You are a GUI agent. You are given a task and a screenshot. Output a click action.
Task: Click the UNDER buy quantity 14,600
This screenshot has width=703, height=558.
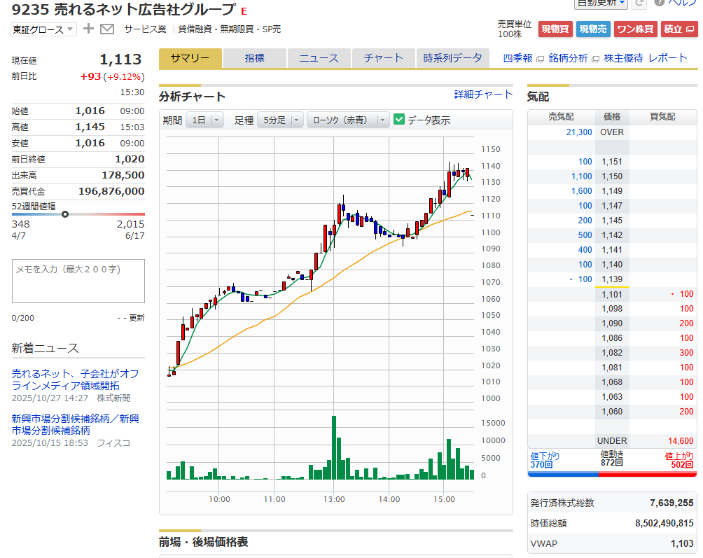pos(681,441)
